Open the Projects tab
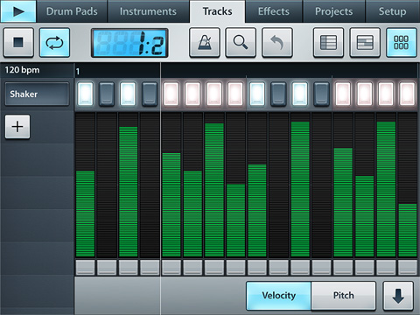 [x=334, y=11]
